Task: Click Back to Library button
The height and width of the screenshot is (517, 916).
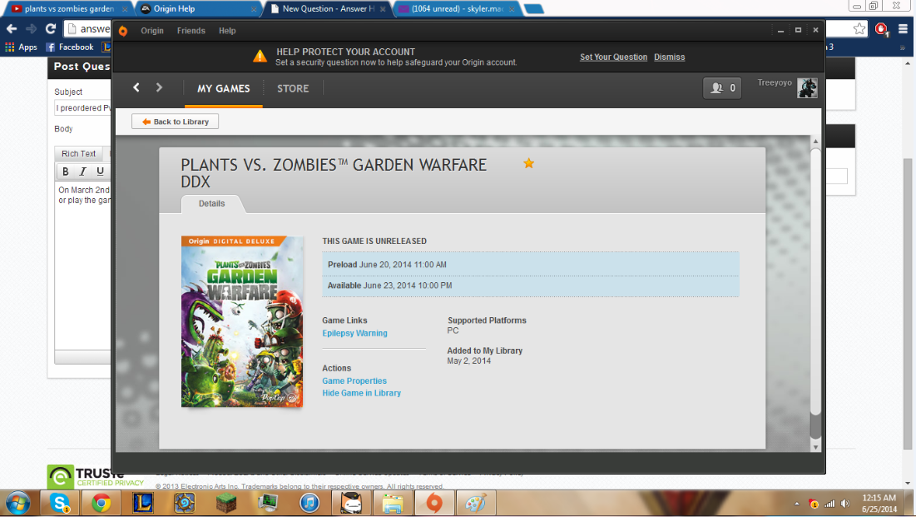Action: click(176, 122)
